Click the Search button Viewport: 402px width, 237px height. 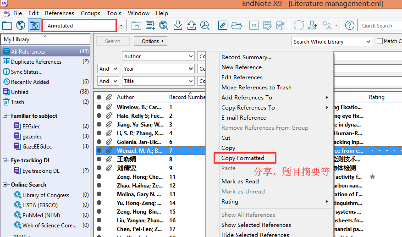(x=113, y=41)
